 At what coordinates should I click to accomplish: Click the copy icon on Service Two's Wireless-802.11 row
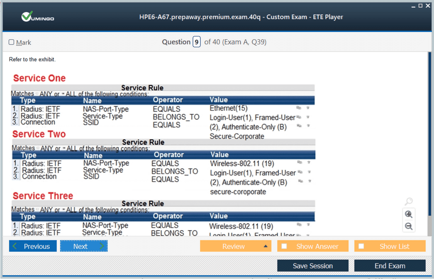pyautogui.click(x=300, y=163)
